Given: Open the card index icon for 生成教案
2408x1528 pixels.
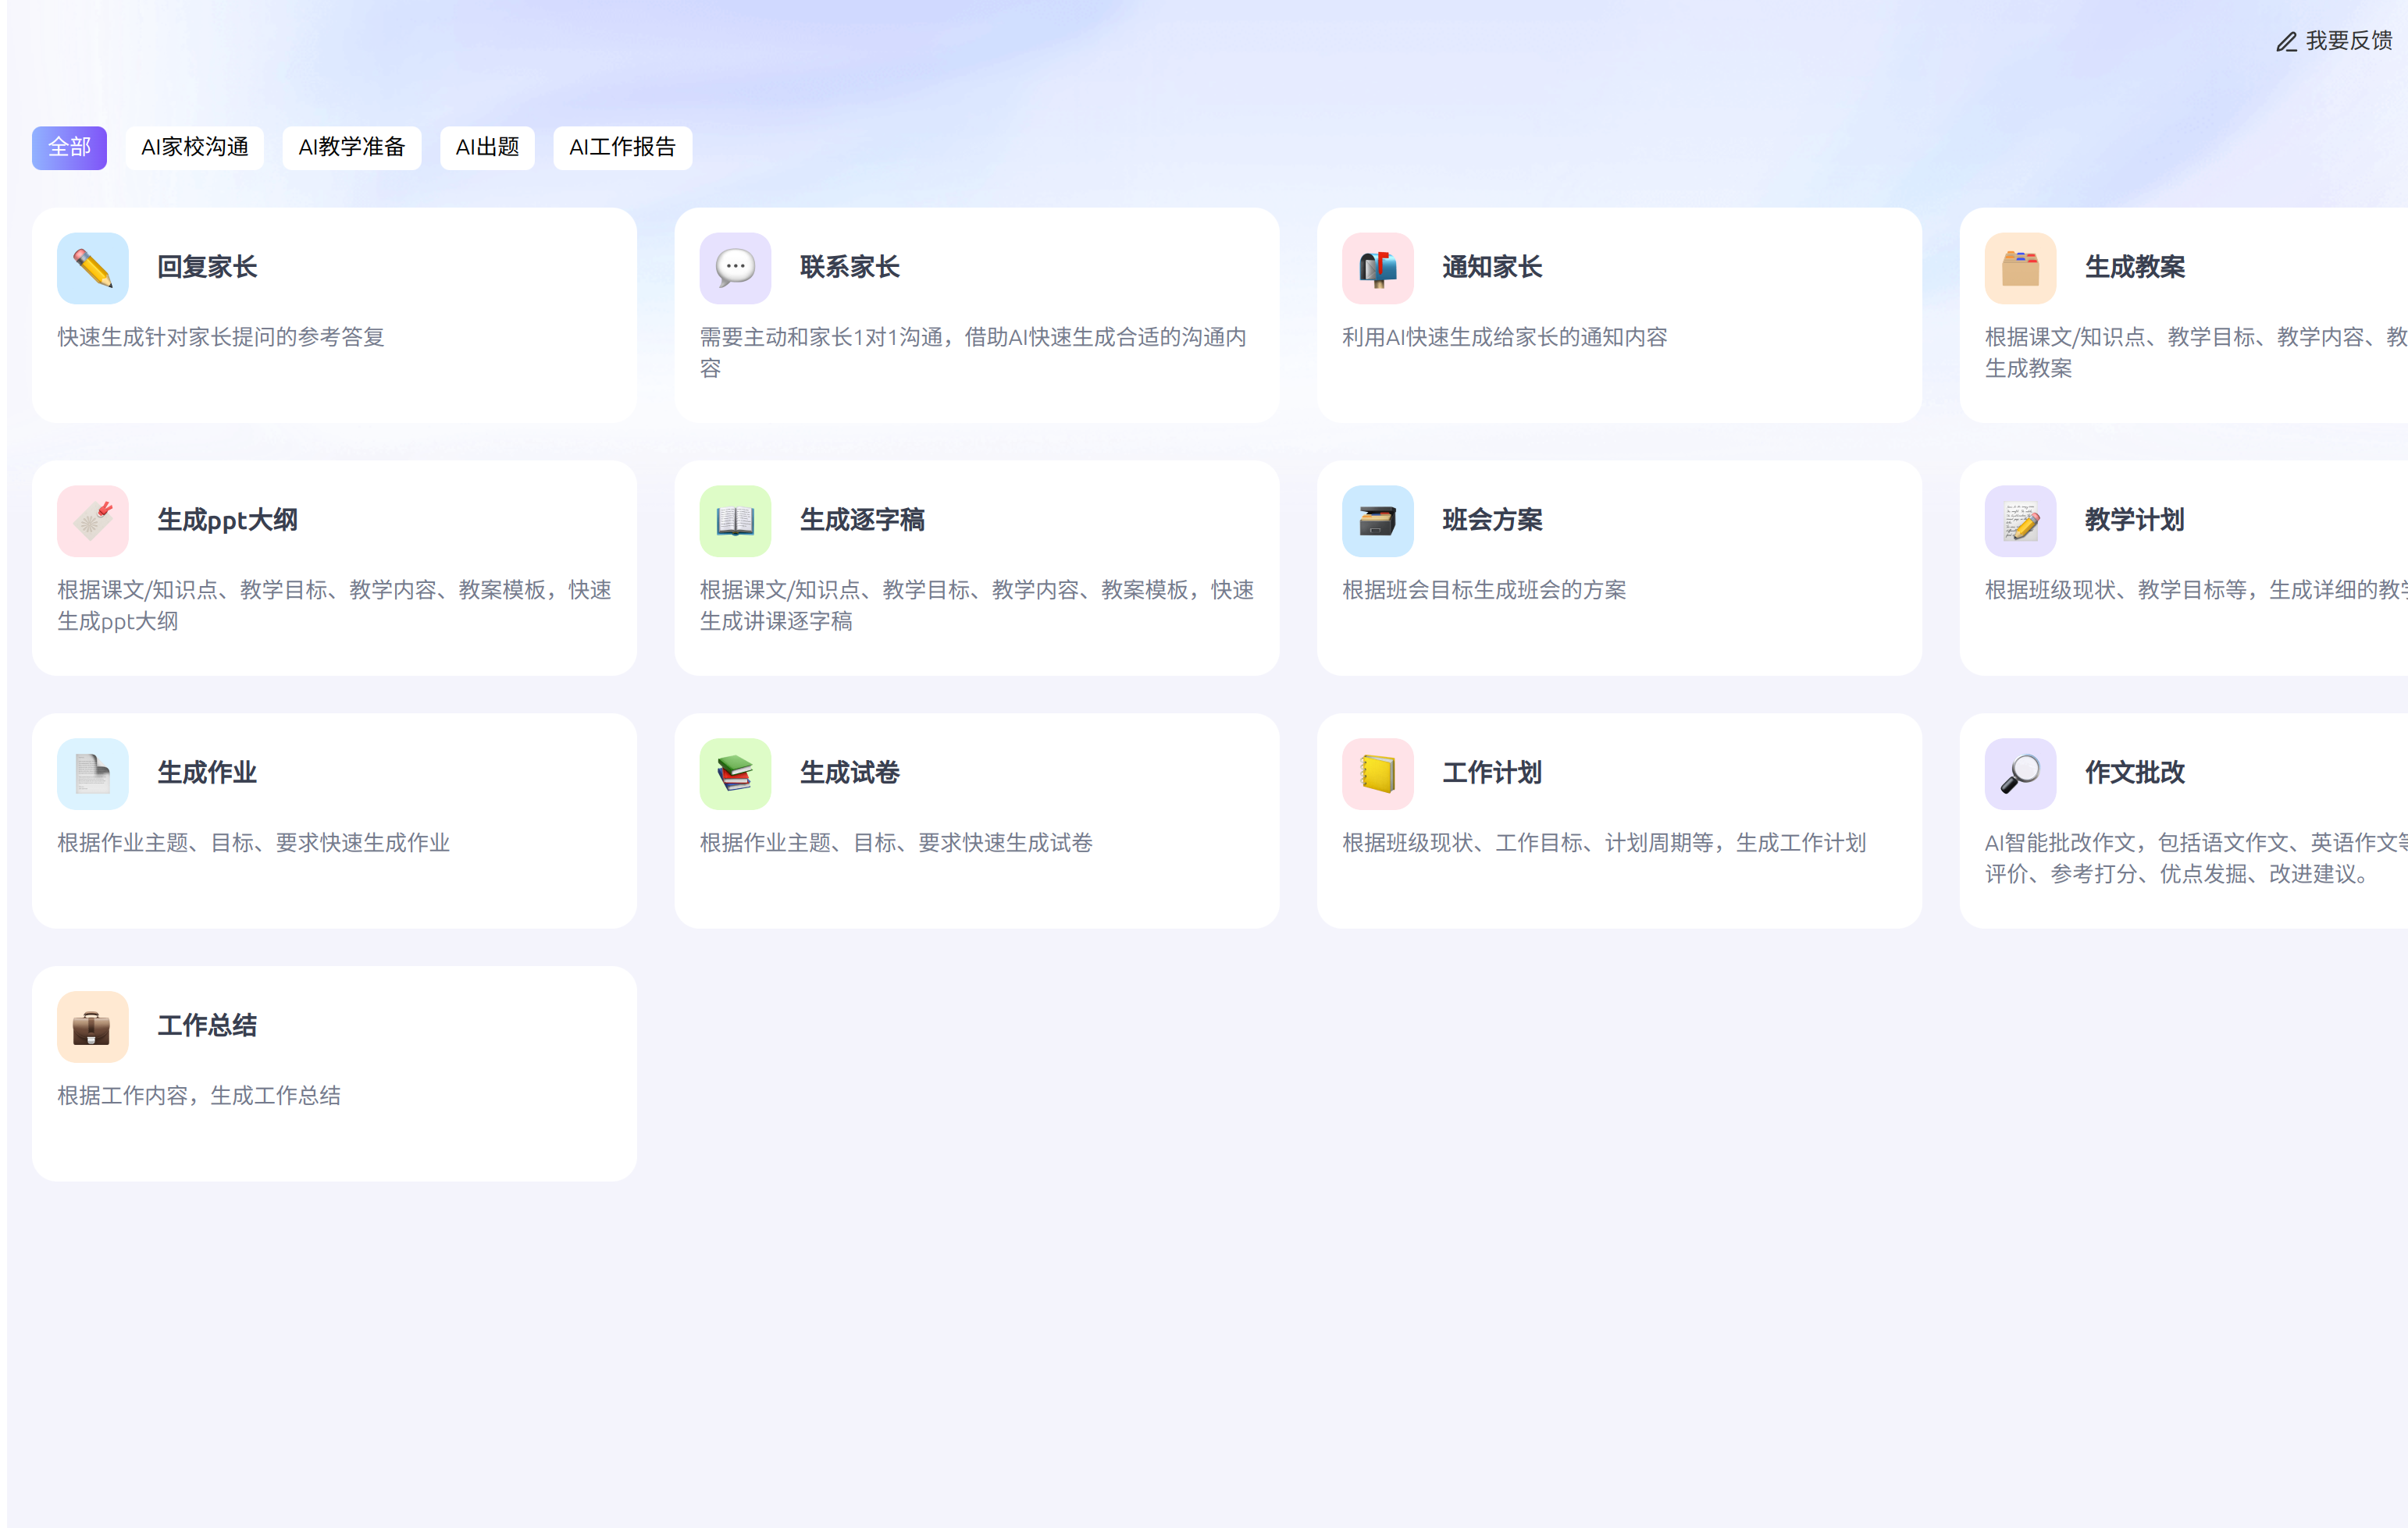Looking at the screenshot, I should click(2020, 268).
